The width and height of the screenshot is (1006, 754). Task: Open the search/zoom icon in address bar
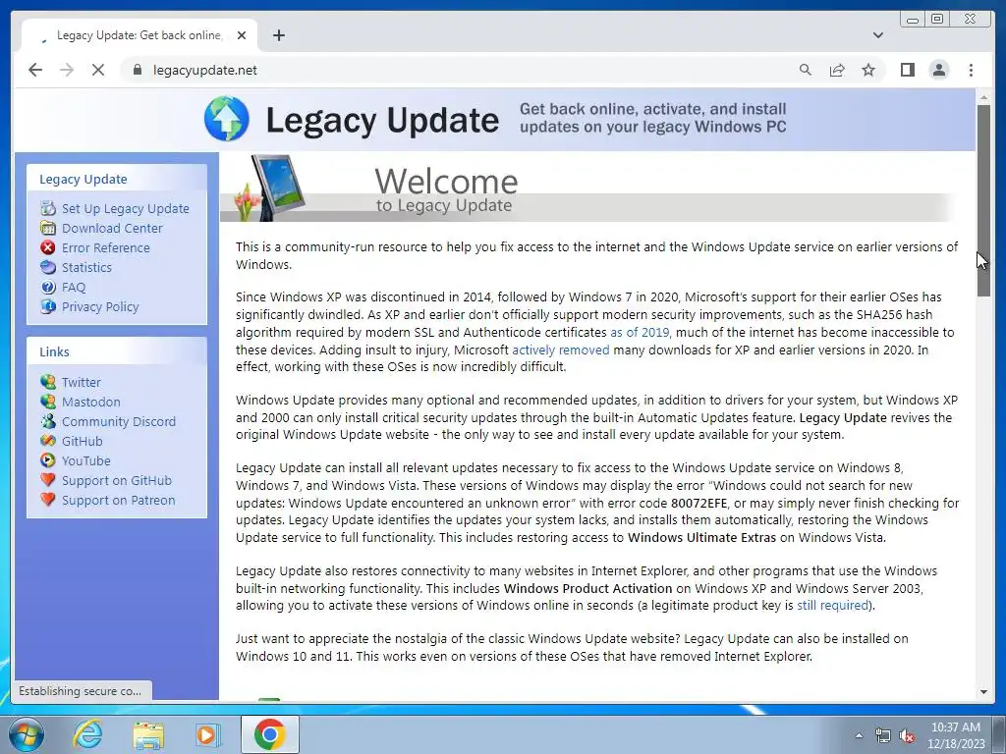[x=806, y=70]
